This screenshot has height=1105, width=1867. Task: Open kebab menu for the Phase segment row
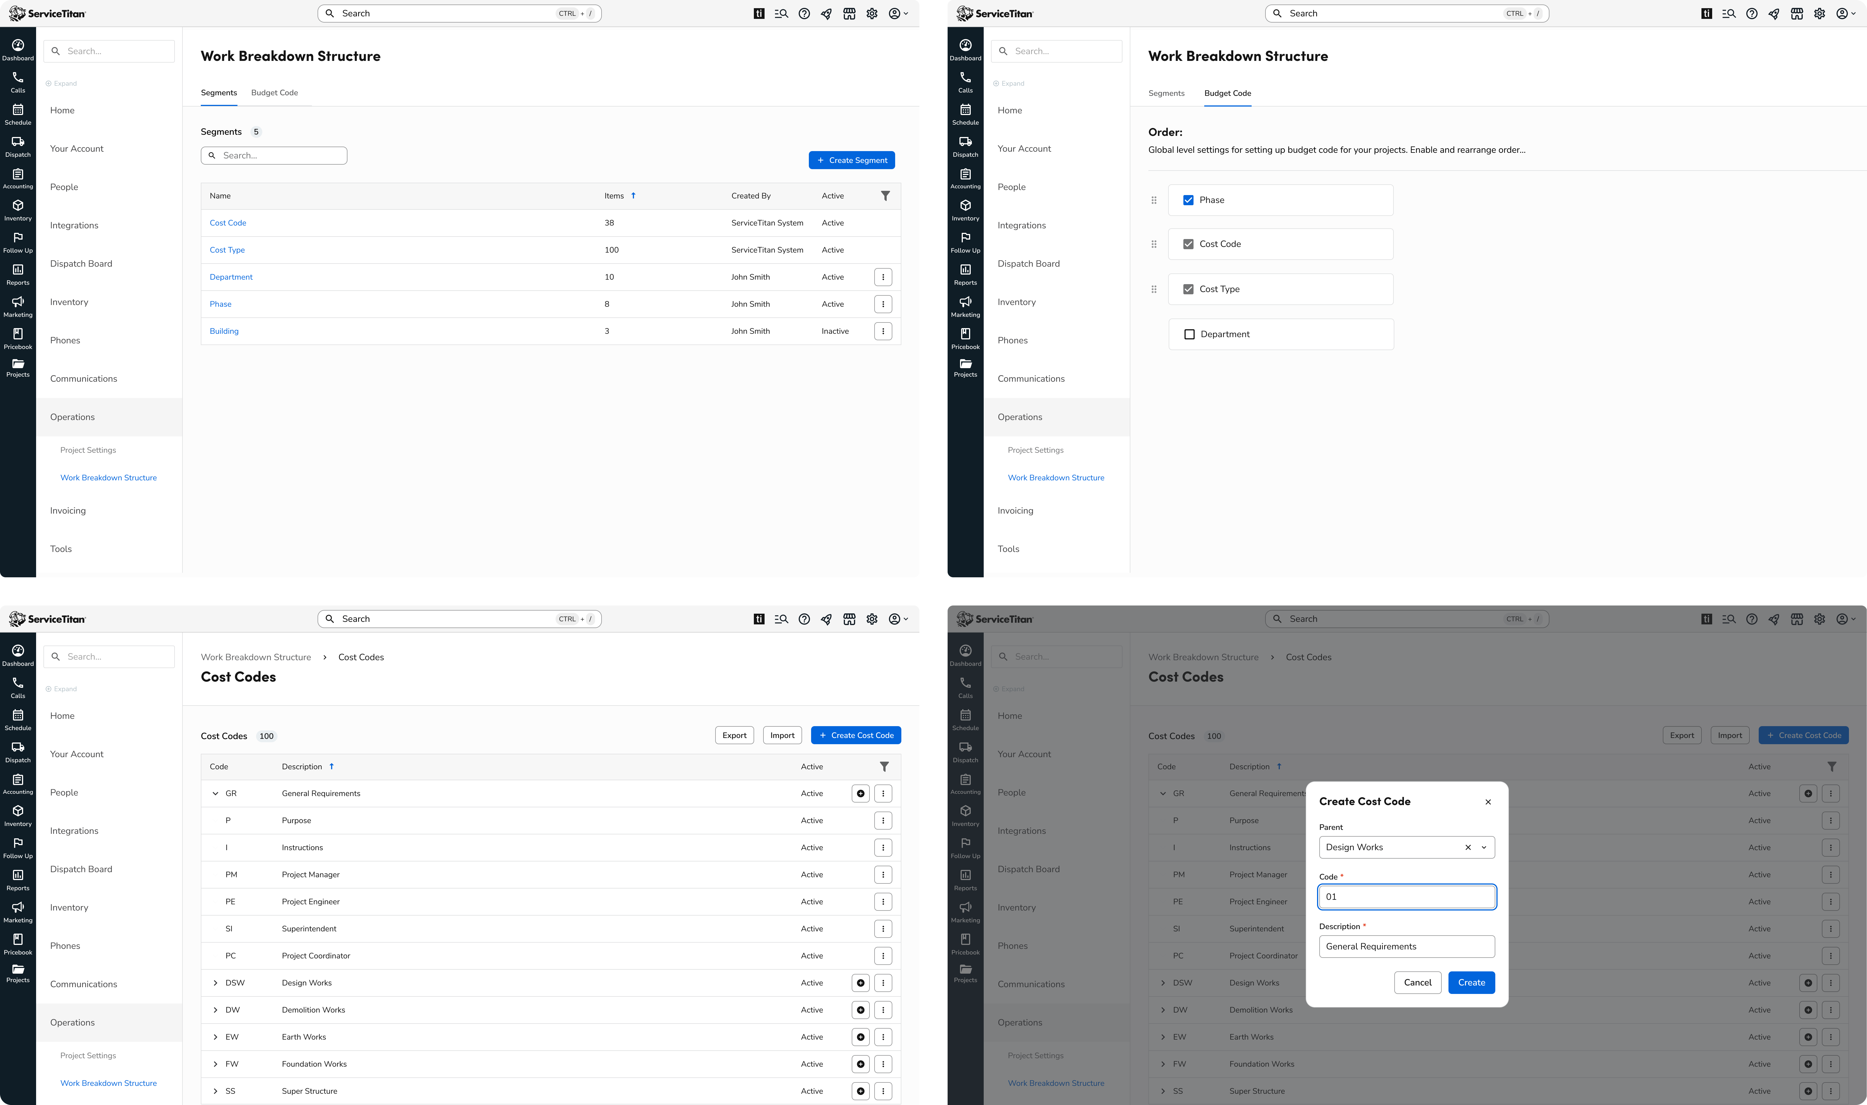pos(883,304)
